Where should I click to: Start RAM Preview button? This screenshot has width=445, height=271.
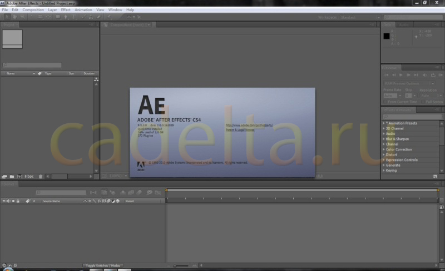pos(441,75)
